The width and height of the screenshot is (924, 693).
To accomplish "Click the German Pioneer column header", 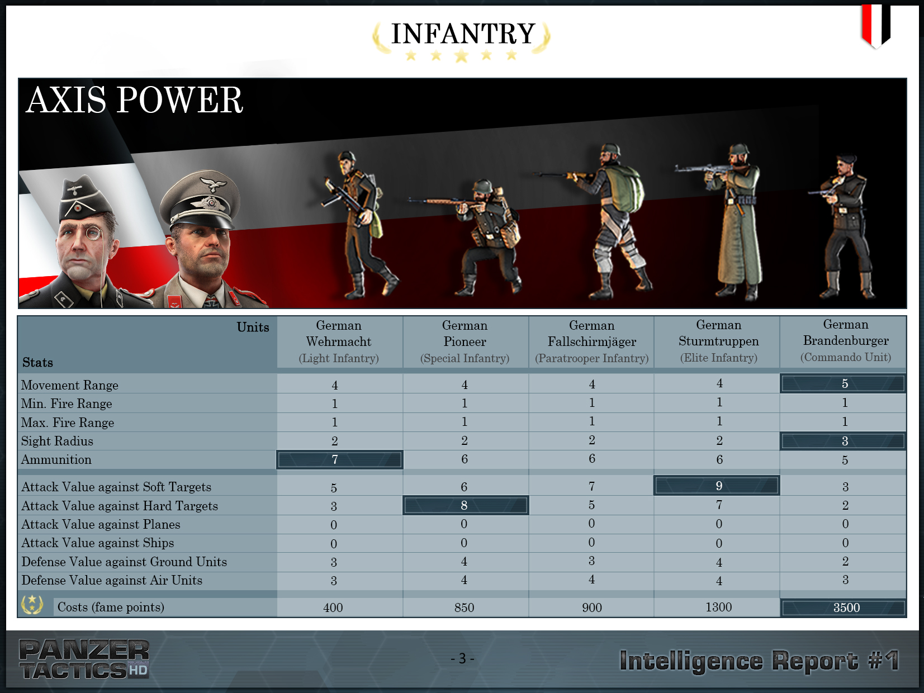I will tap(465, 341).
